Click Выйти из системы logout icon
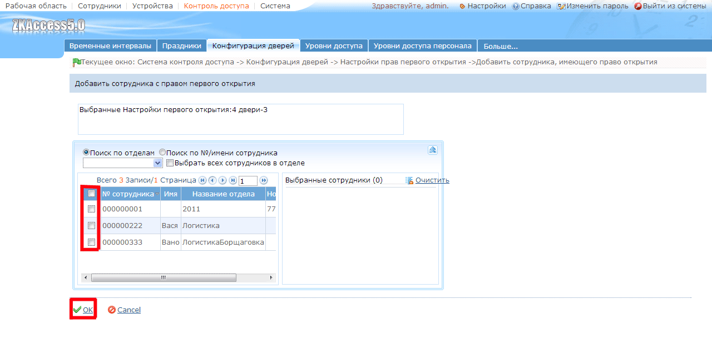 638,6
